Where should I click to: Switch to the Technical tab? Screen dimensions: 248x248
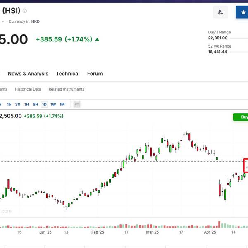coord(68,74)
